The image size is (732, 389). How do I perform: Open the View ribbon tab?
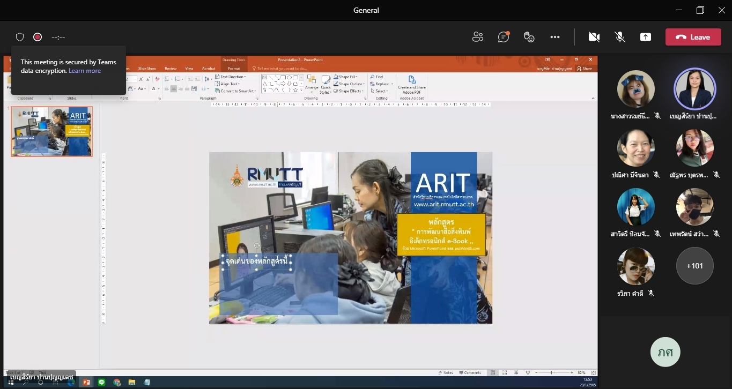click(189, 69)
